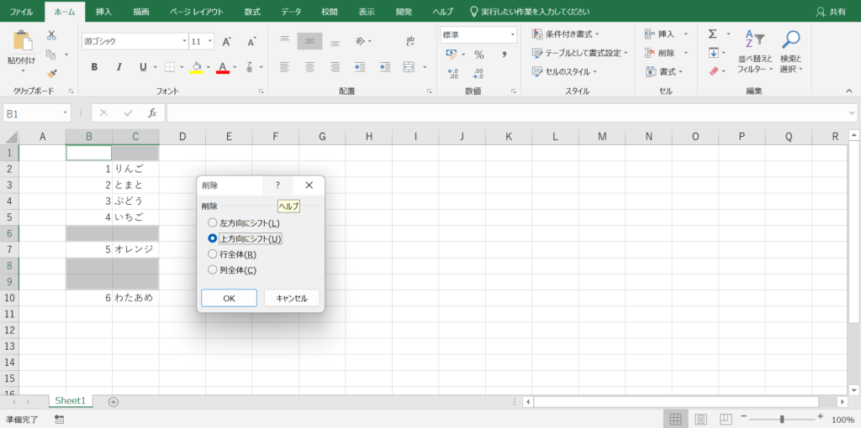Select 列全体 radio option

tap(213, 270)
